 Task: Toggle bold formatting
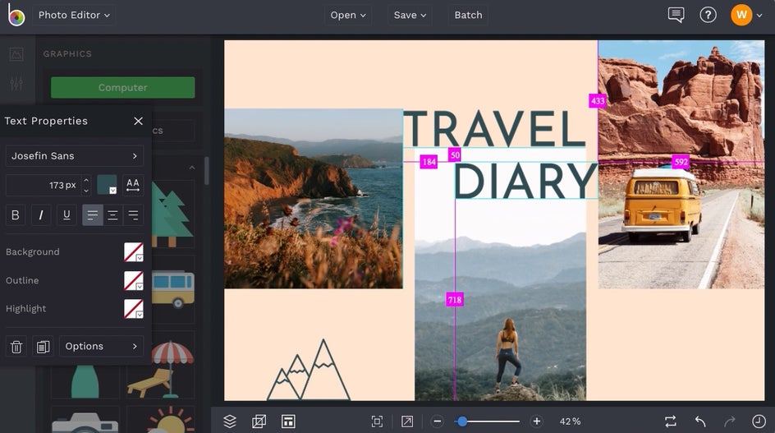16,214
